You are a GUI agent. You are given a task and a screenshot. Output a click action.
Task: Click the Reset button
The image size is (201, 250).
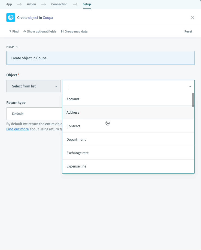188,31
